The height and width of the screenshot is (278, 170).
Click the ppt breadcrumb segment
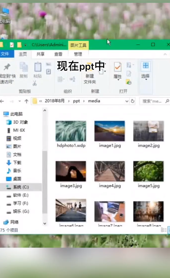point(76,101)
